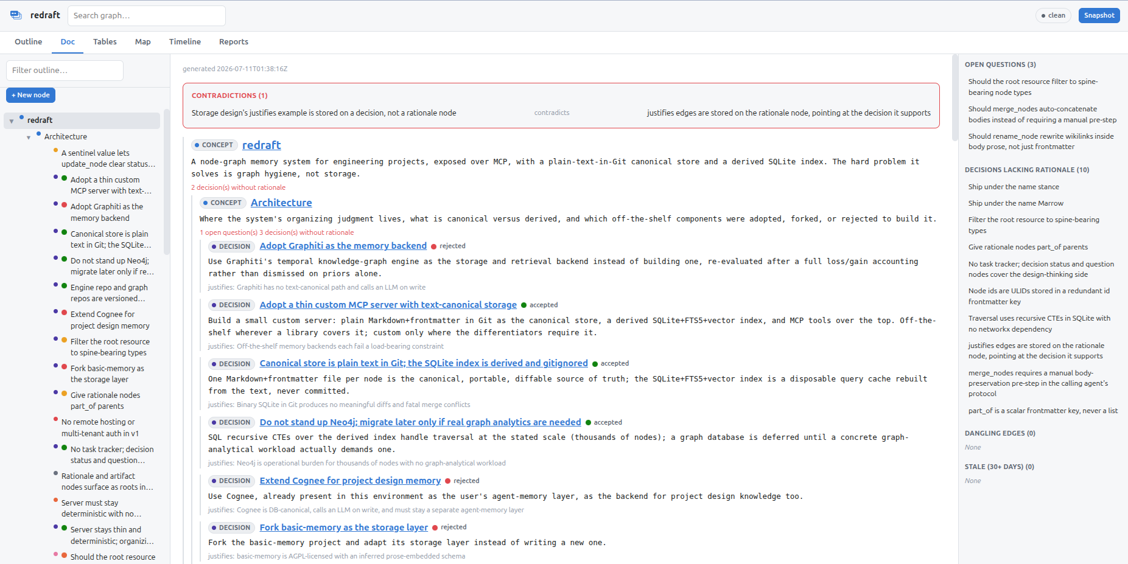Click 'Give rationale nodes part_of parents' in right panel

point(1028,247)
